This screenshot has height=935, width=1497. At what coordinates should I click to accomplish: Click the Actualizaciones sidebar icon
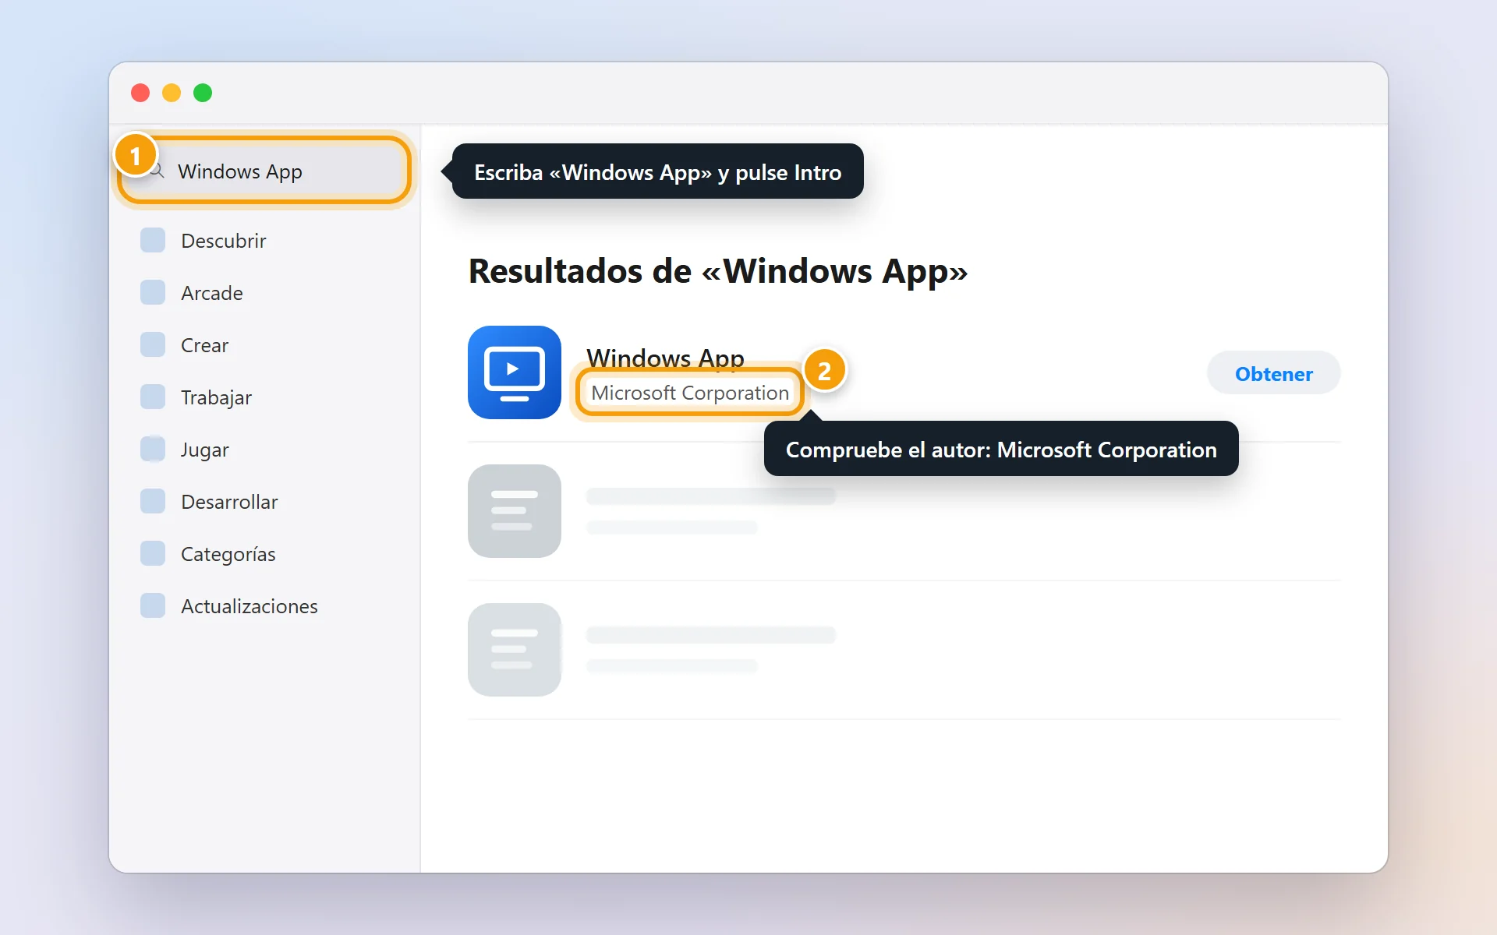coord(153,605)
